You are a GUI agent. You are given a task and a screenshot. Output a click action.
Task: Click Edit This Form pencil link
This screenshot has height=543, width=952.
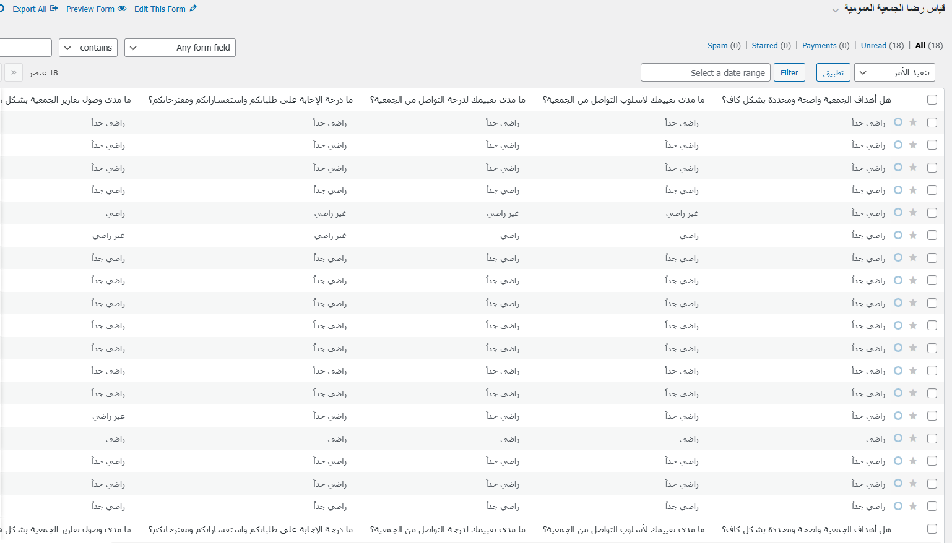point(165,9)
